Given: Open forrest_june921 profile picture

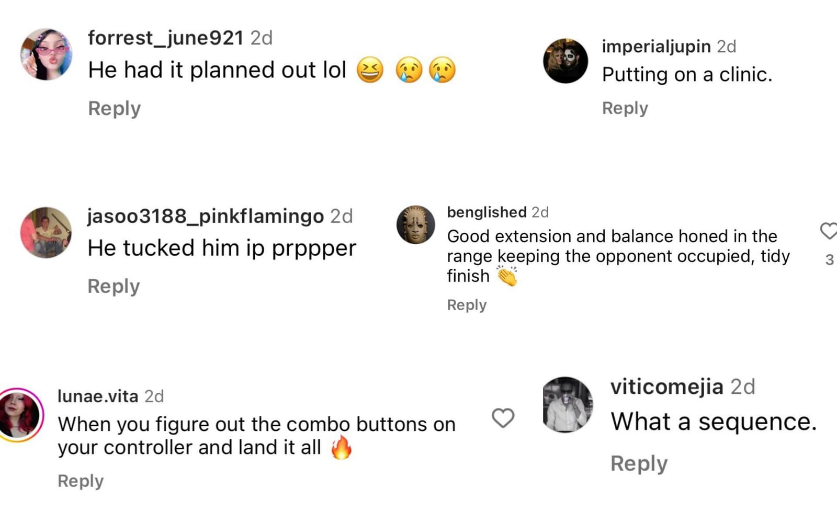Looking at the screenshot, I should pyautogui.click(x=46, y=54).
